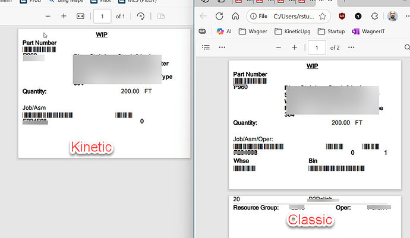
Task: Click 'Quantity:' label in right PDF
Action: click(x=245, y=123)
